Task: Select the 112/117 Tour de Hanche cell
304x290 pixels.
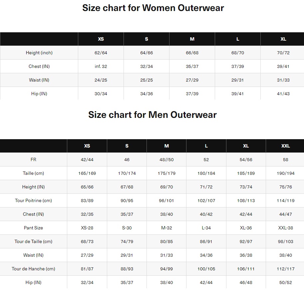Action: (285, 269)
